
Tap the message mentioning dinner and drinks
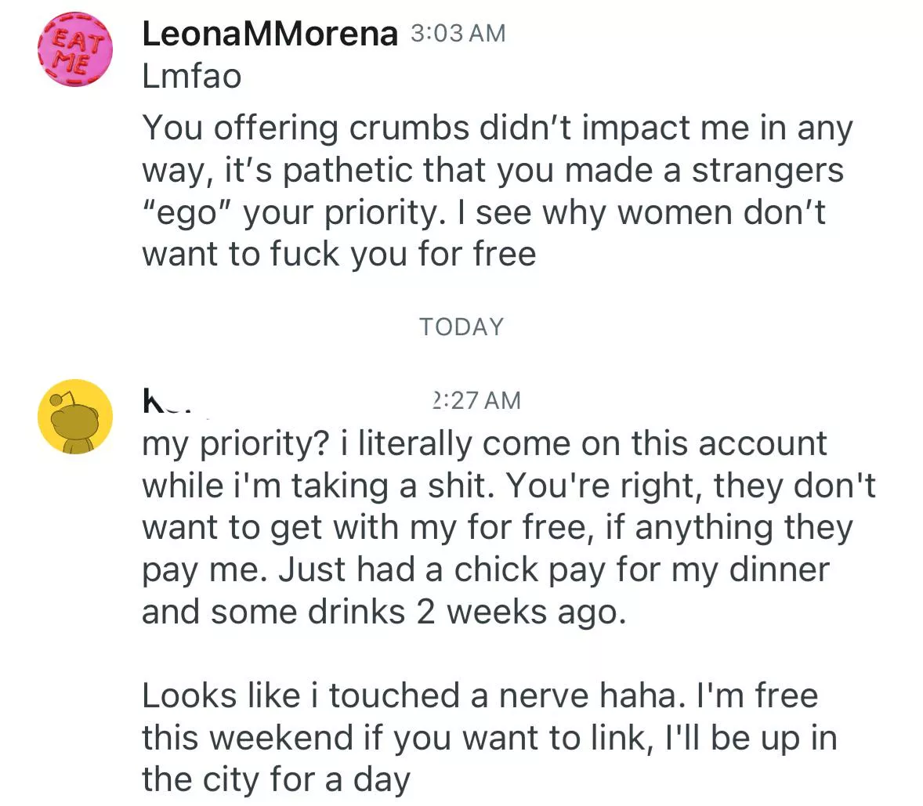click(486, 590)
